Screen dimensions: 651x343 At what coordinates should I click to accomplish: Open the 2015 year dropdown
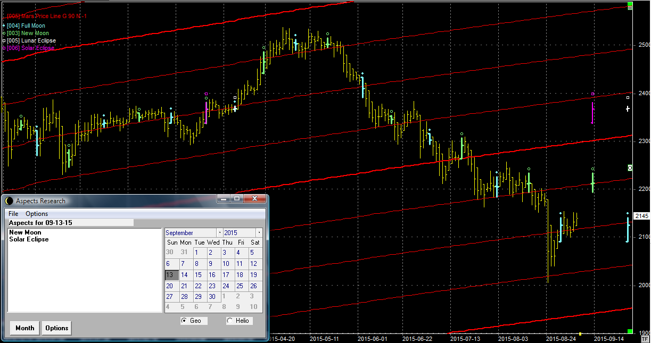tap(259, 233)
